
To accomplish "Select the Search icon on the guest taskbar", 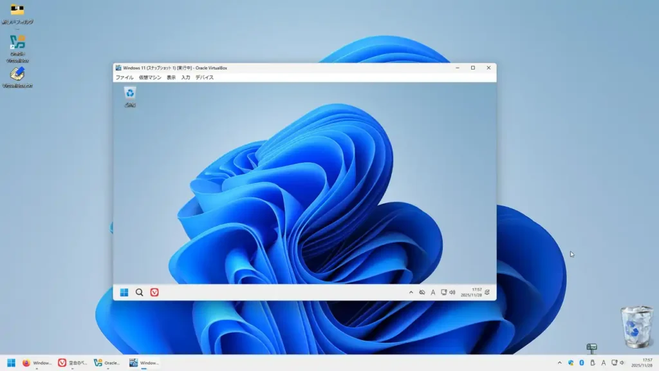I will pyautogui.click(x=139, y=292).
